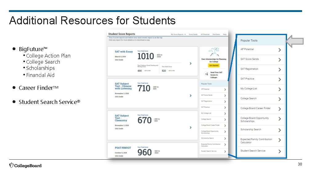This screenshot has width=311, height=175.
Task: Click Family Contribution Calculator chevron in enlarged panel
Action: coord(280,140)
